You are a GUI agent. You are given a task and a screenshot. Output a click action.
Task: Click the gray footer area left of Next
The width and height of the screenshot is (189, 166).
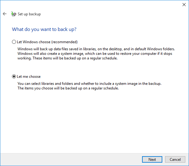pyautogui.click(x=71, y=159)
